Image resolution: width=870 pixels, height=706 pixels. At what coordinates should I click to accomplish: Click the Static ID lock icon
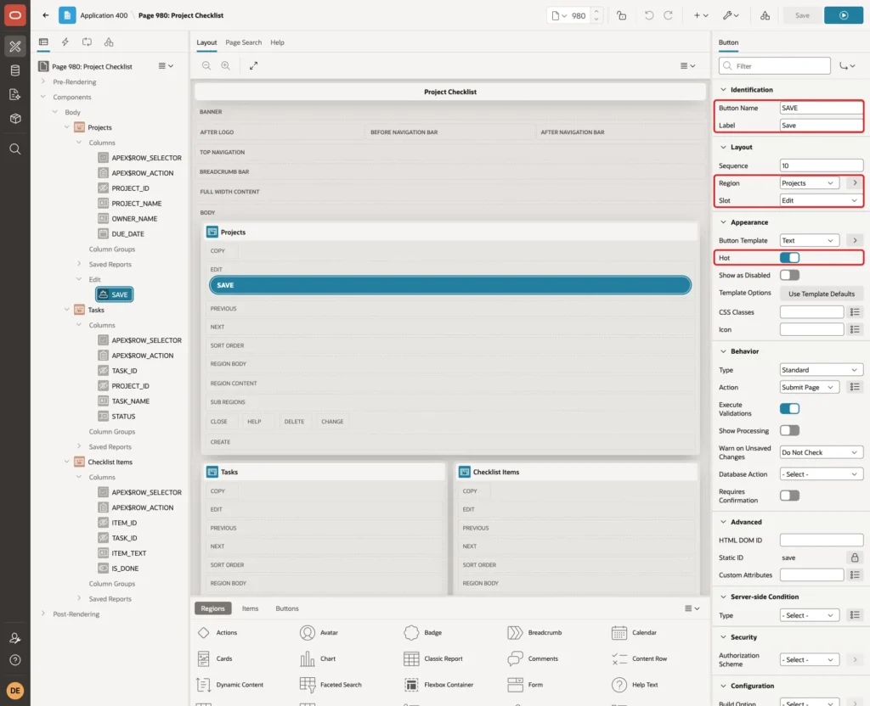coord(855,558)
